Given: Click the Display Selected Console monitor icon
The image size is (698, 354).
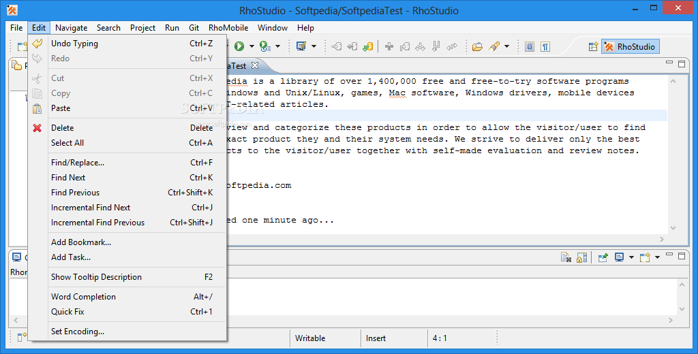Looking at the screenshot, I should pyautogui.click(x=619, y=257).
